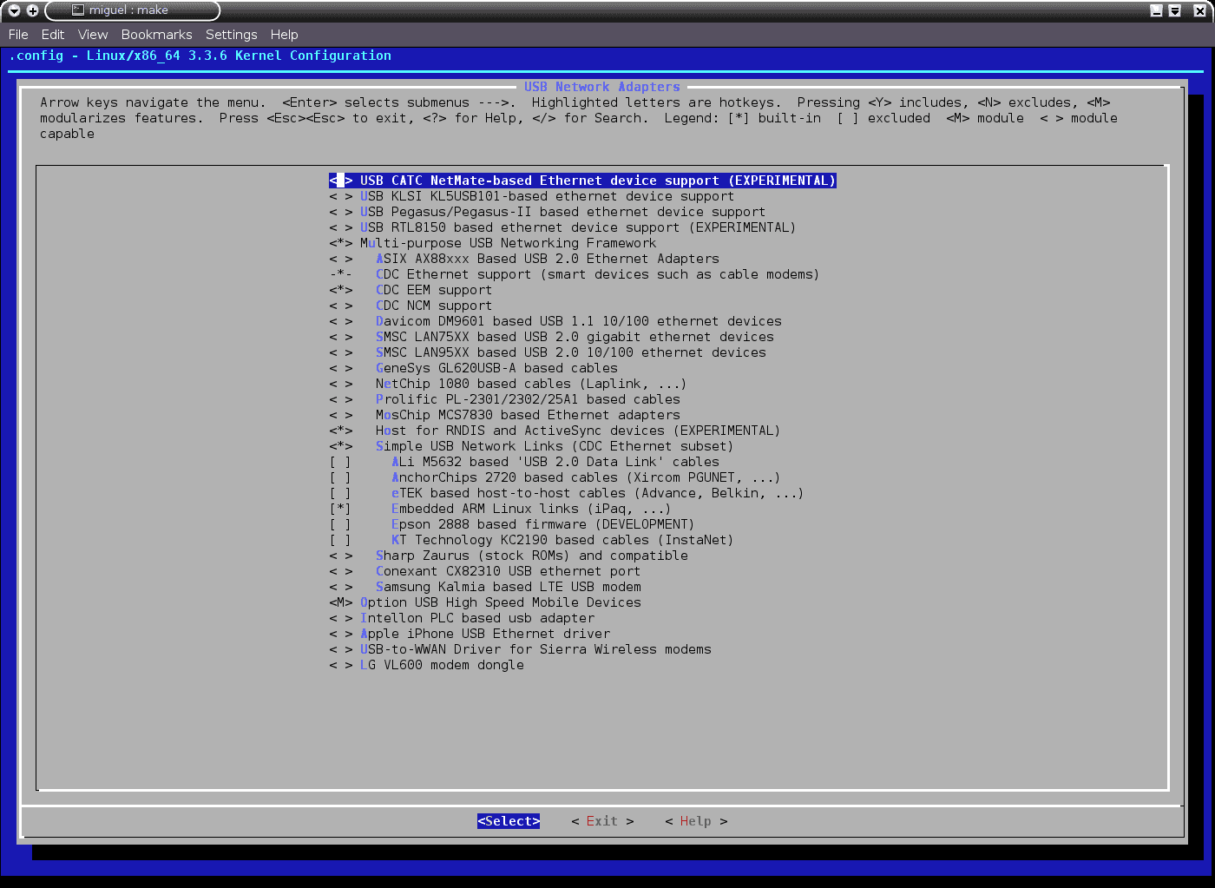Select Prolific PL-2301/2302/25A1 based cables row
The image size is (1215, 888).
504,399
